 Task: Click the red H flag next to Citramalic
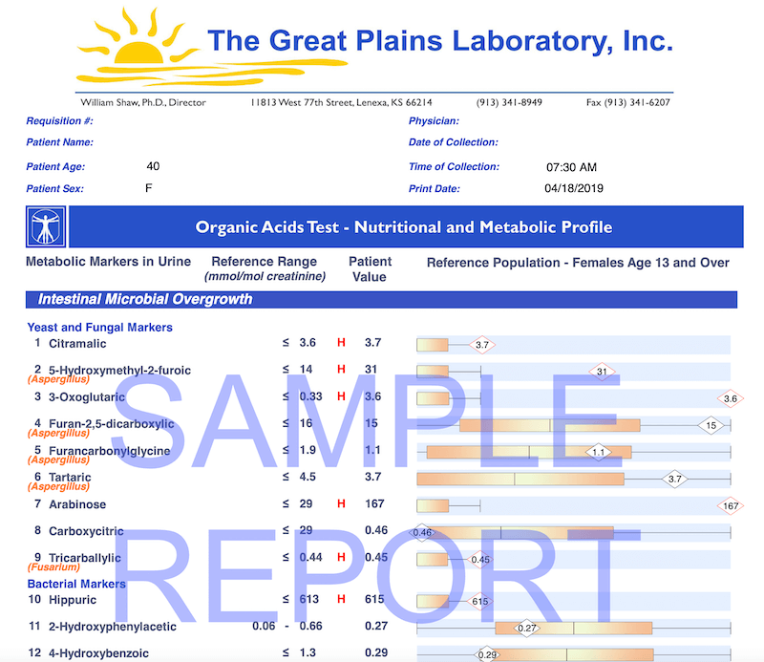(342, 343)
